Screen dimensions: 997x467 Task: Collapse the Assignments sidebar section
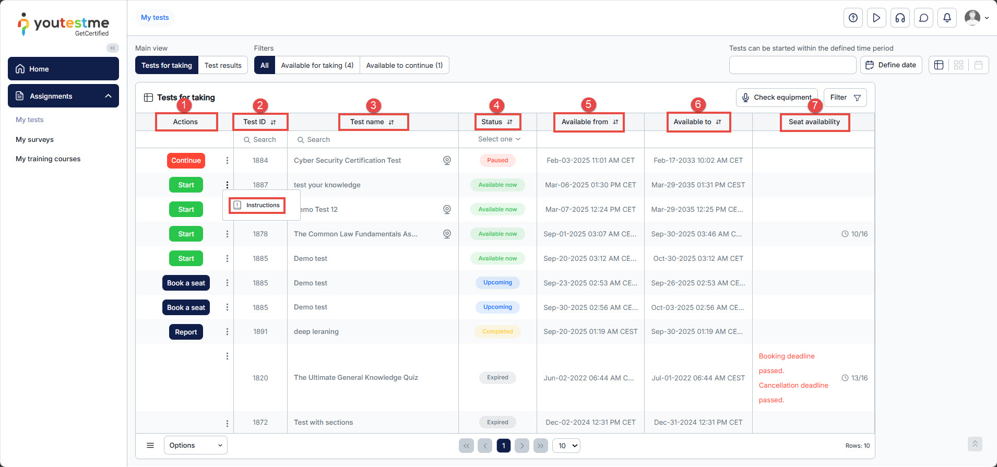pyautogui.click(x=108, y=96)
